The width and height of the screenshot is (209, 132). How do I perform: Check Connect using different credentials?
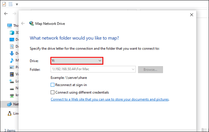[x=53, y=92]
